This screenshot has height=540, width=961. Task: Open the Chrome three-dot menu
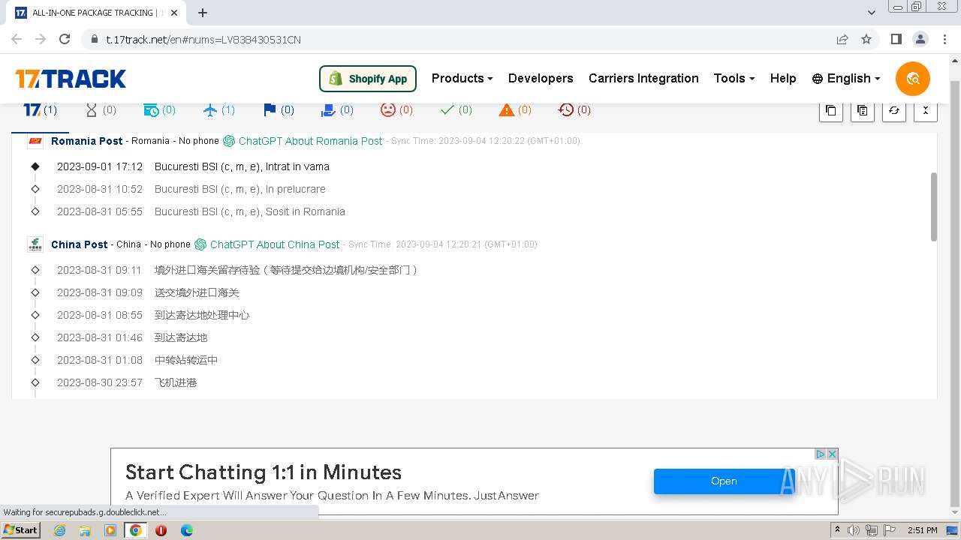944,39
